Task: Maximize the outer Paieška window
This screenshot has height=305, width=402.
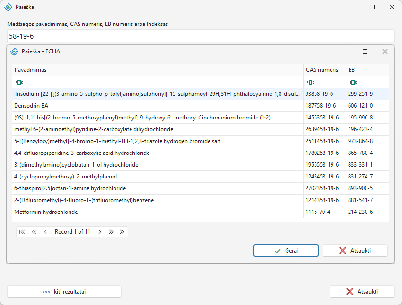Action: point(372,7)
